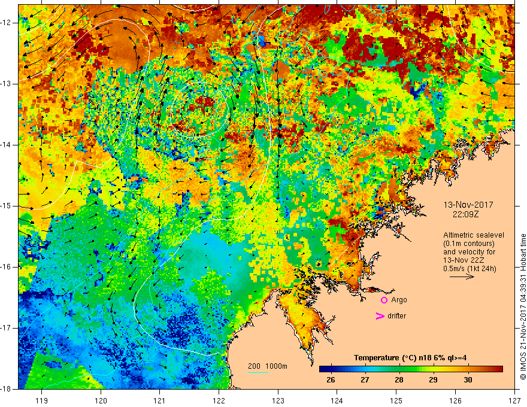Viewport: 527px width, 407px height.
Task: Click the longitude axis label 124
Action: coord(337,400)
